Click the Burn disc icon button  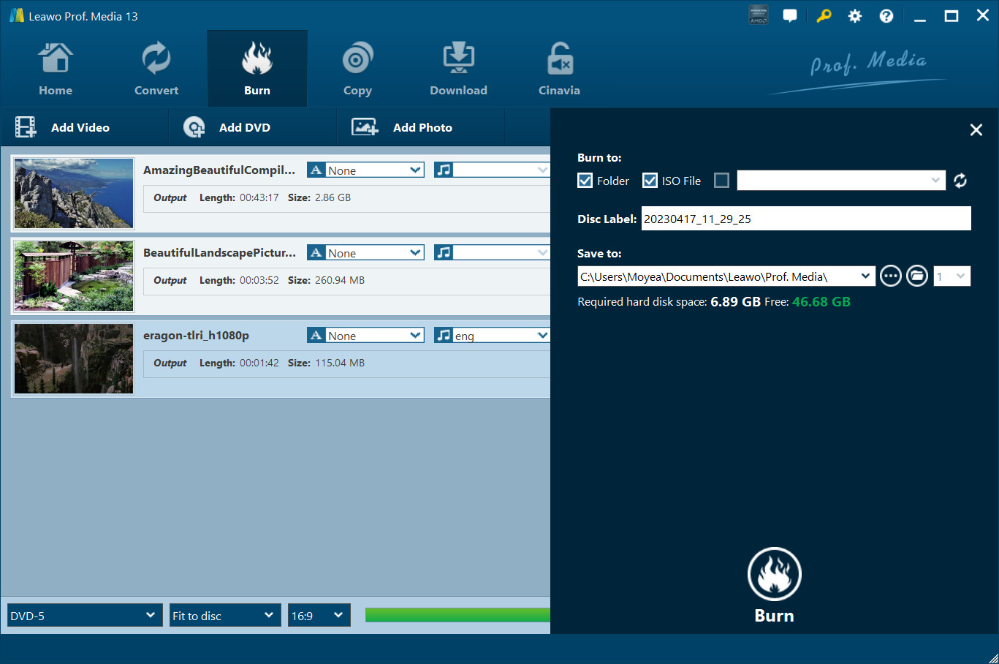pyautogui.click(x=774, y=574)
